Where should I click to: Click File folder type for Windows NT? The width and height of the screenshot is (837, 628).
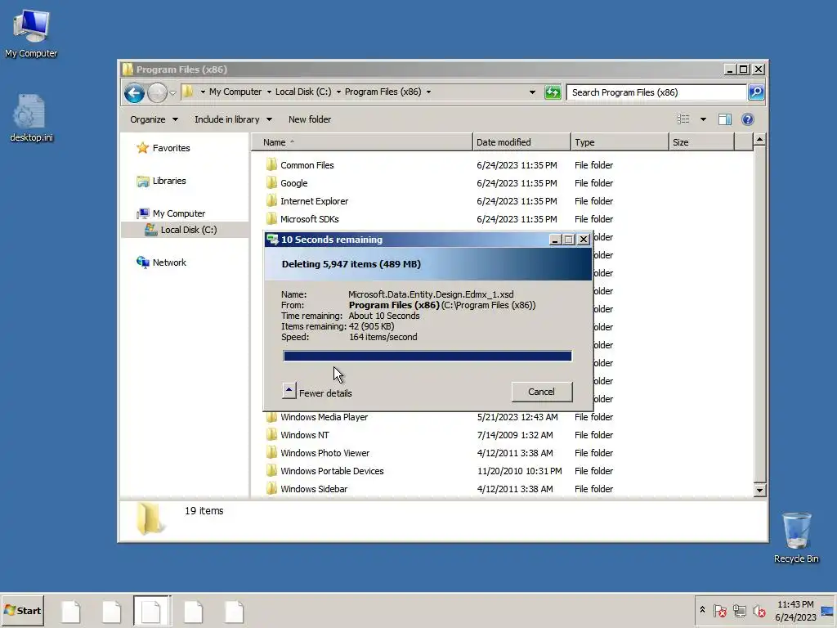(593, 435)
